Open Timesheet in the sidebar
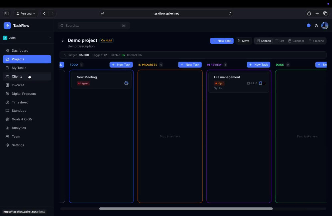 [x=27, y=102]
